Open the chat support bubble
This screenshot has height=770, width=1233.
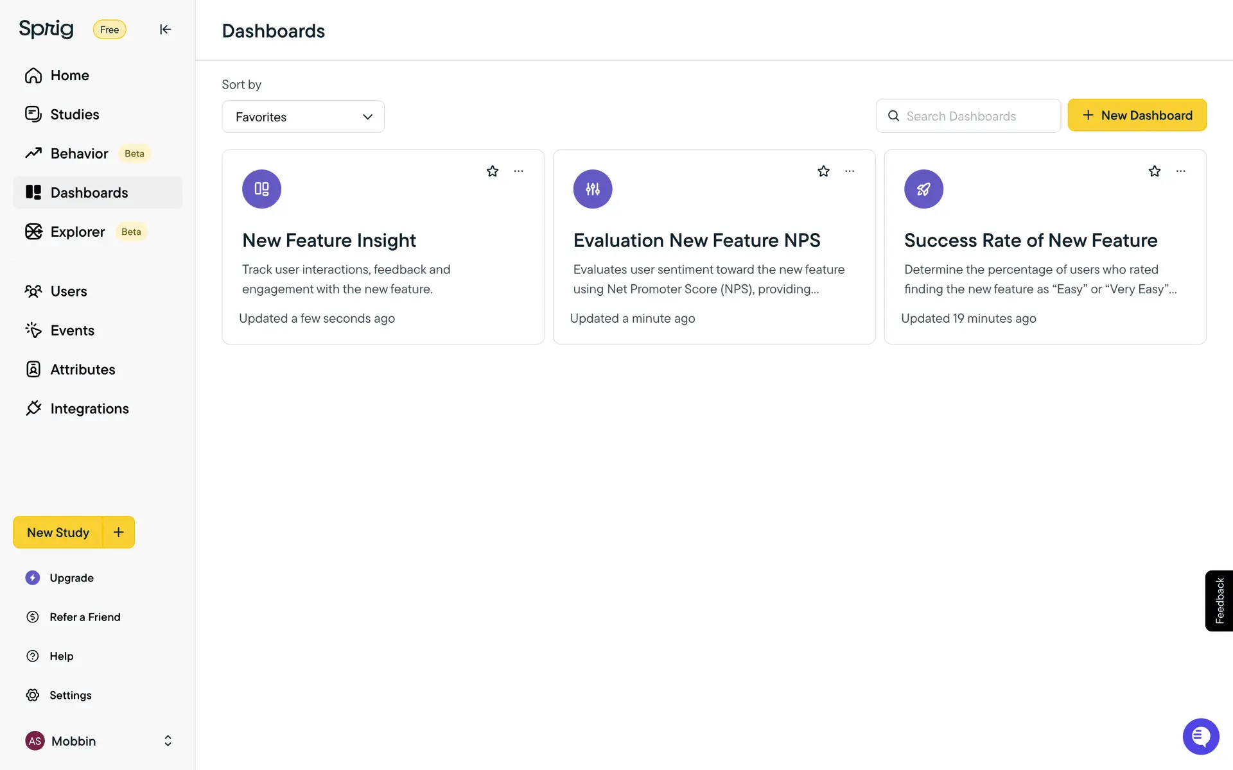(x=1201, y=737)
